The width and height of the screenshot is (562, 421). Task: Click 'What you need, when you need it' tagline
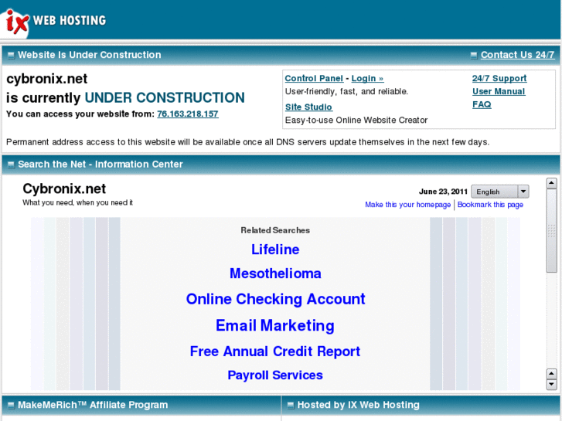point(78,203)
